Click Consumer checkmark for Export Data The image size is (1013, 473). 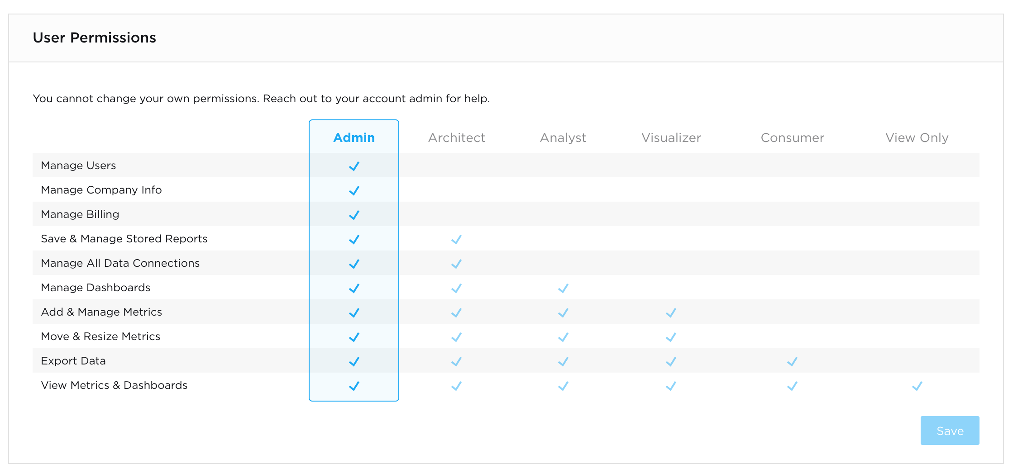click(x=792, y=361)
